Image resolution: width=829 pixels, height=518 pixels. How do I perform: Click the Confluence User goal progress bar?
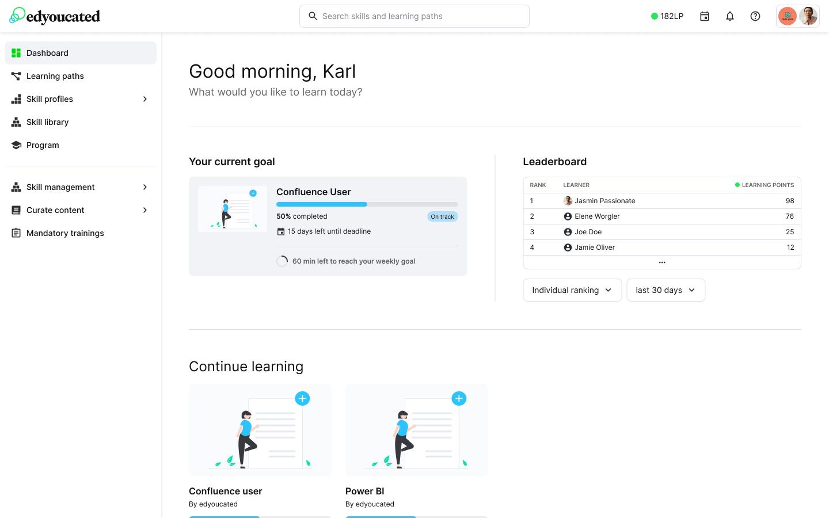point(367,204)
